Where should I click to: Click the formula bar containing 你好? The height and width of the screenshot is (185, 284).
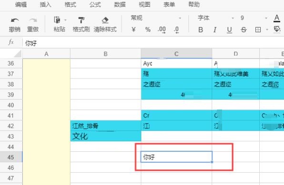tap(153, 43)
